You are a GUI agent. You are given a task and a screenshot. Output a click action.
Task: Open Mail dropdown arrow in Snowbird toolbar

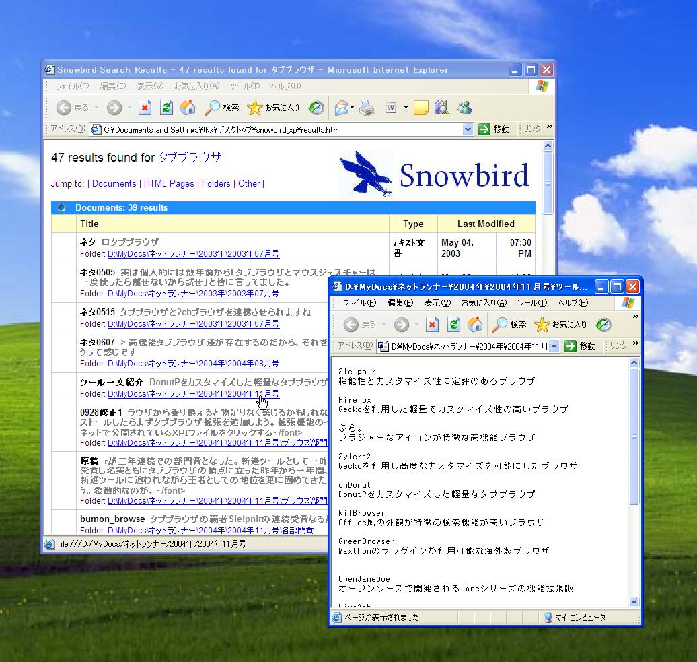click(x=352, y=108)
